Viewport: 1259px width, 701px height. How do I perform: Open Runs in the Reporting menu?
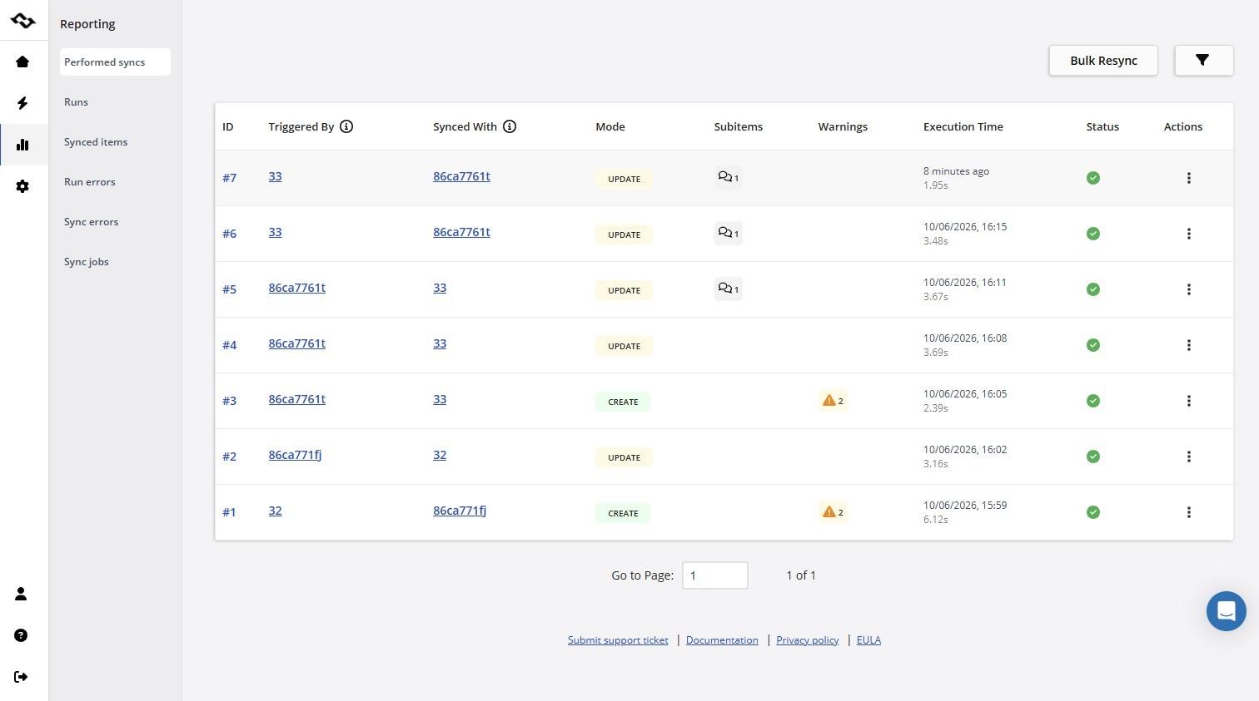click(x=76, y=102)
